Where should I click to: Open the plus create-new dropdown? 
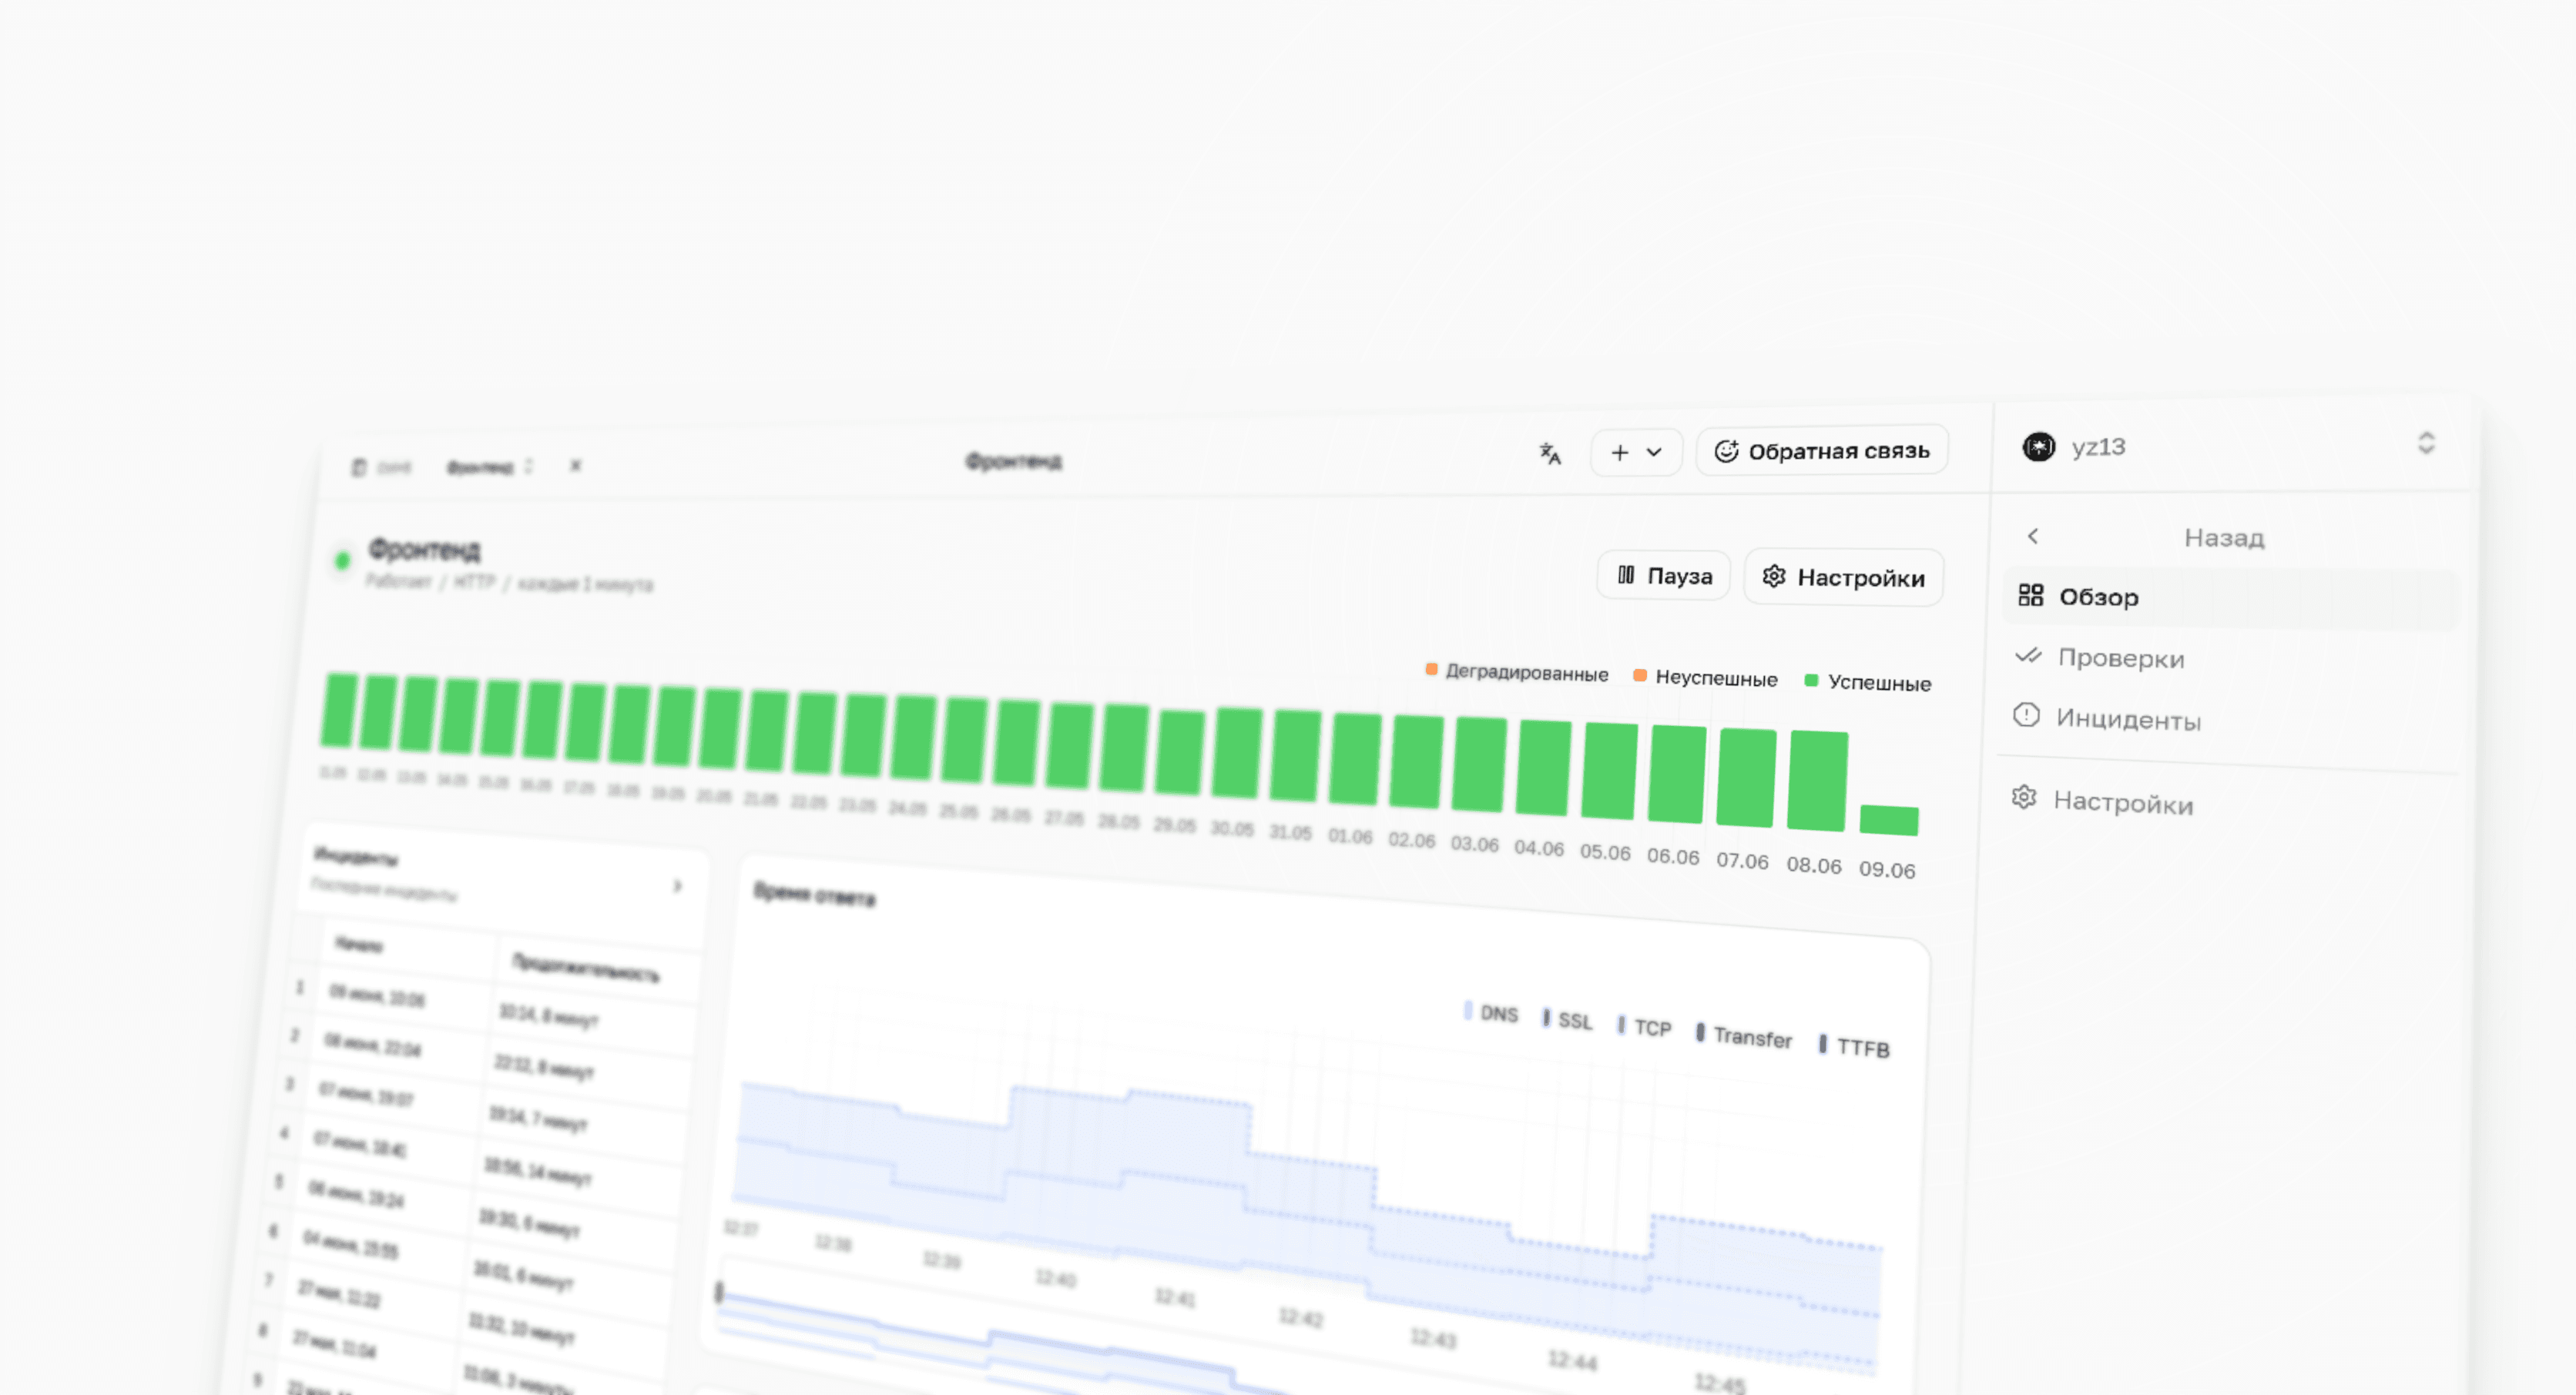pyautogui.click(x=1636, y=453)
